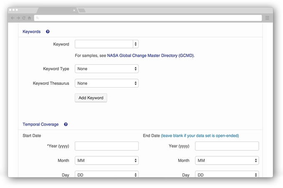283x188 pixels.
Task: Open the End Date Day dropdown
Action: 227,174
